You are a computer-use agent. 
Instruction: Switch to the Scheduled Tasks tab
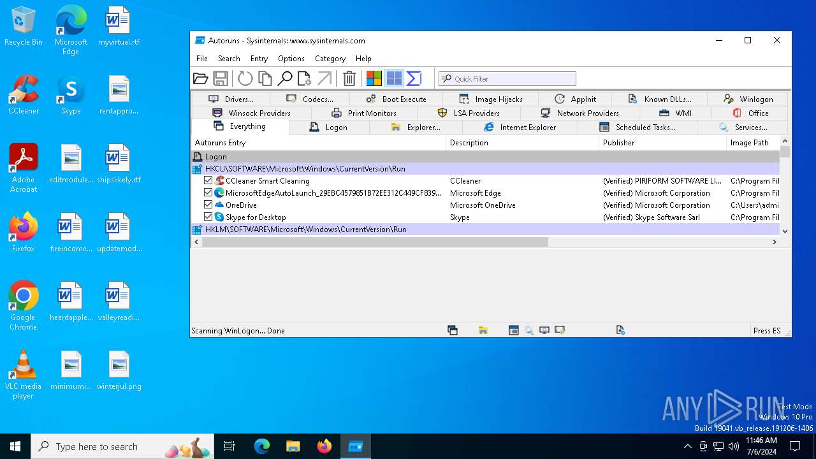click(x=637, y=127)
